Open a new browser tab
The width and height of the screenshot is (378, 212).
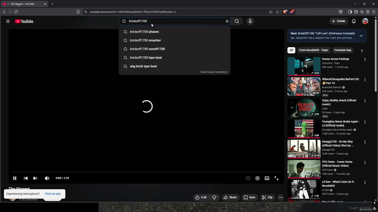tap(52, 4)
